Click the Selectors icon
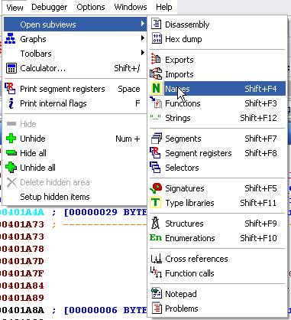Image resolution: width=291 pixels, height=320 pixels. [155, 168]
